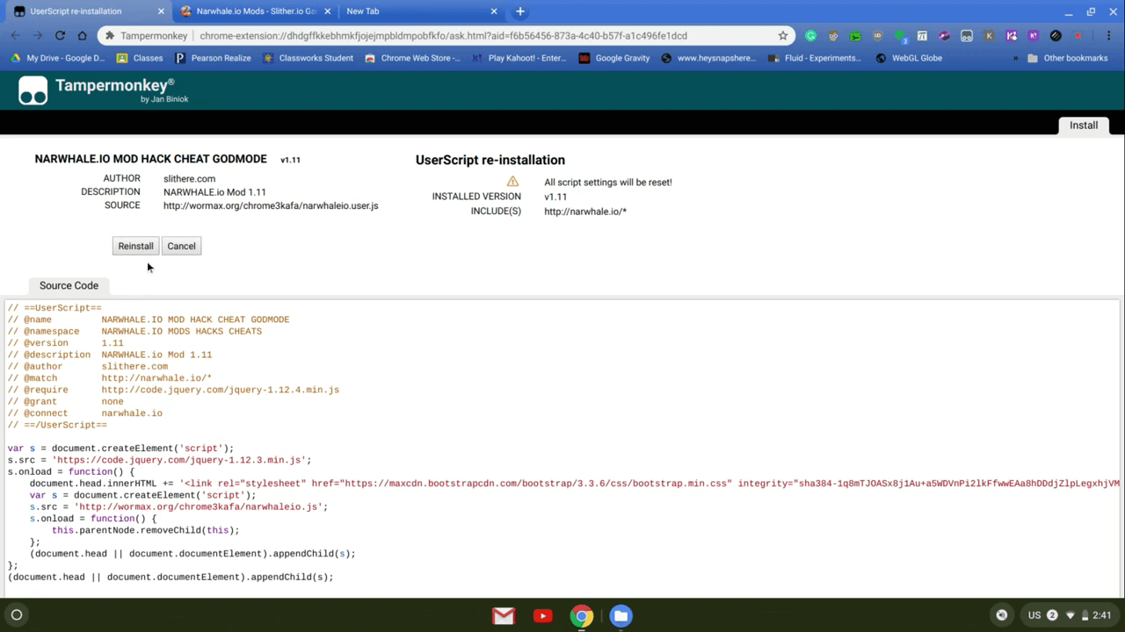
Task: Open Gmail from the shelf
Action: point(504,616)
